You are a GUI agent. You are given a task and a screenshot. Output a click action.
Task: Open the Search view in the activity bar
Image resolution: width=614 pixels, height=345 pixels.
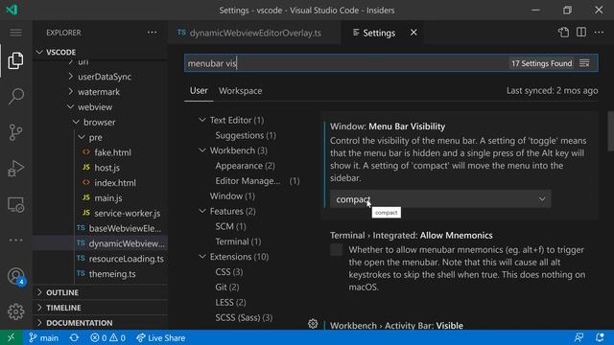tap(15, 96)
